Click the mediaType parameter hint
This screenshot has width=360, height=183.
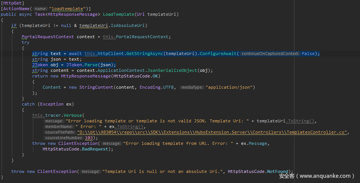coord(192,87)
